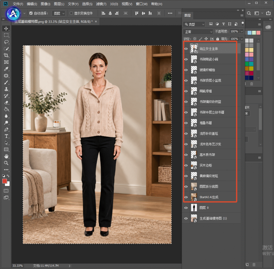Select the Quick Selection tool
Image resolution: width=274 pixels, height=269 pixels.
tap(6, 49)
